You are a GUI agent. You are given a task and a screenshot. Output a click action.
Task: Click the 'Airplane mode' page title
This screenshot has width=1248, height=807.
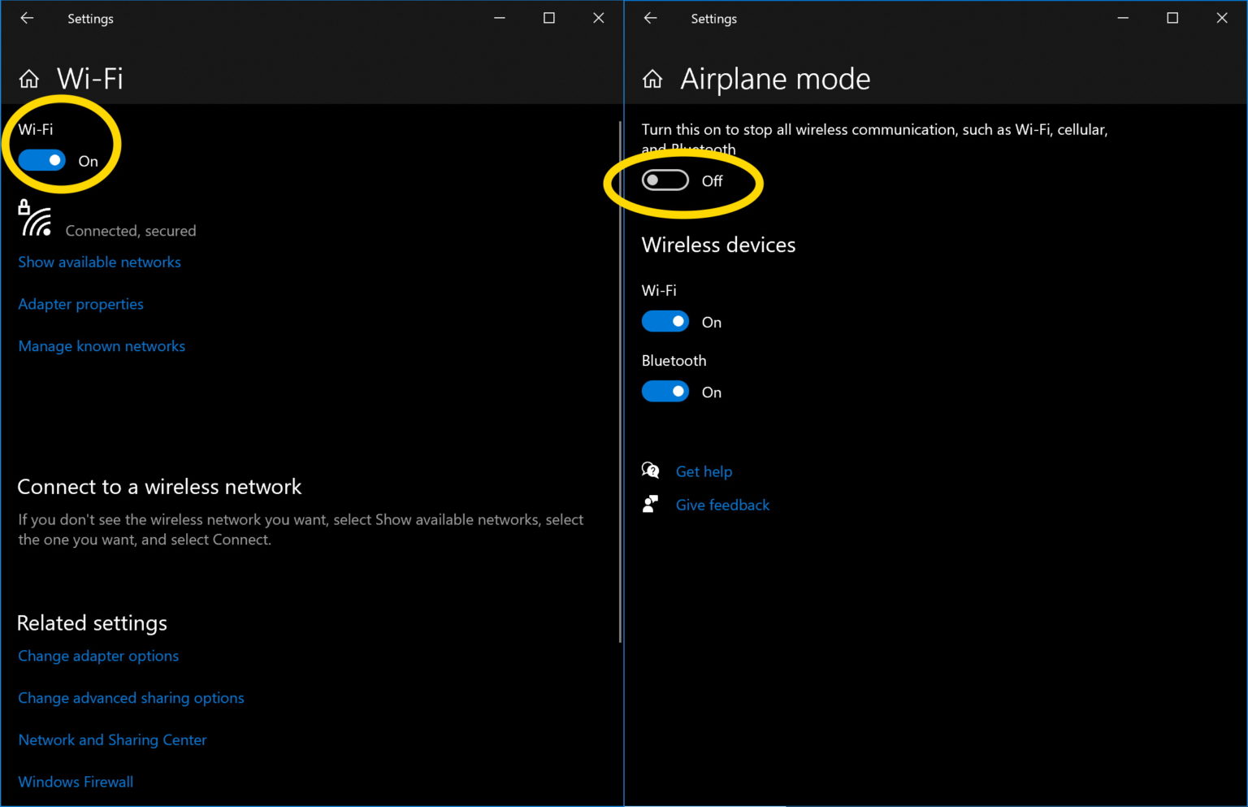[775, 79]
